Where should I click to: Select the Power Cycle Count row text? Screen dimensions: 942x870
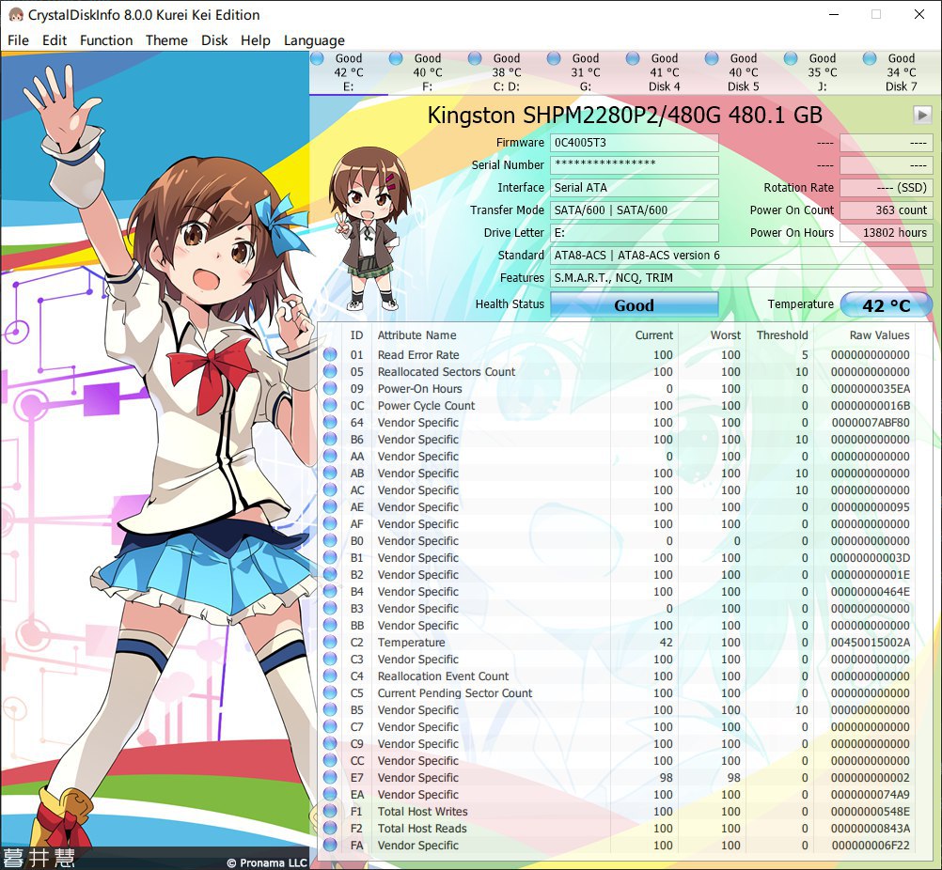(426, 405)
